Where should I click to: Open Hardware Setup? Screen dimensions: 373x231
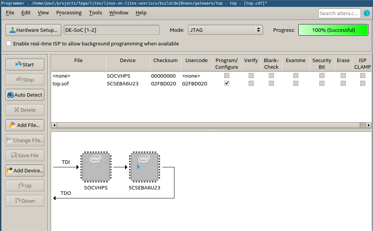pyautogui.click(x=33, y=30)
